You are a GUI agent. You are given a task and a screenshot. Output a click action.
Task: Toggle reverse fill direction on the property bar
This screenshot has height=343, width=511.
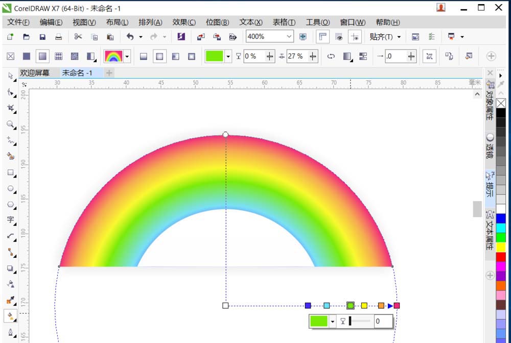pyautogui.click(x=331, y=56)
